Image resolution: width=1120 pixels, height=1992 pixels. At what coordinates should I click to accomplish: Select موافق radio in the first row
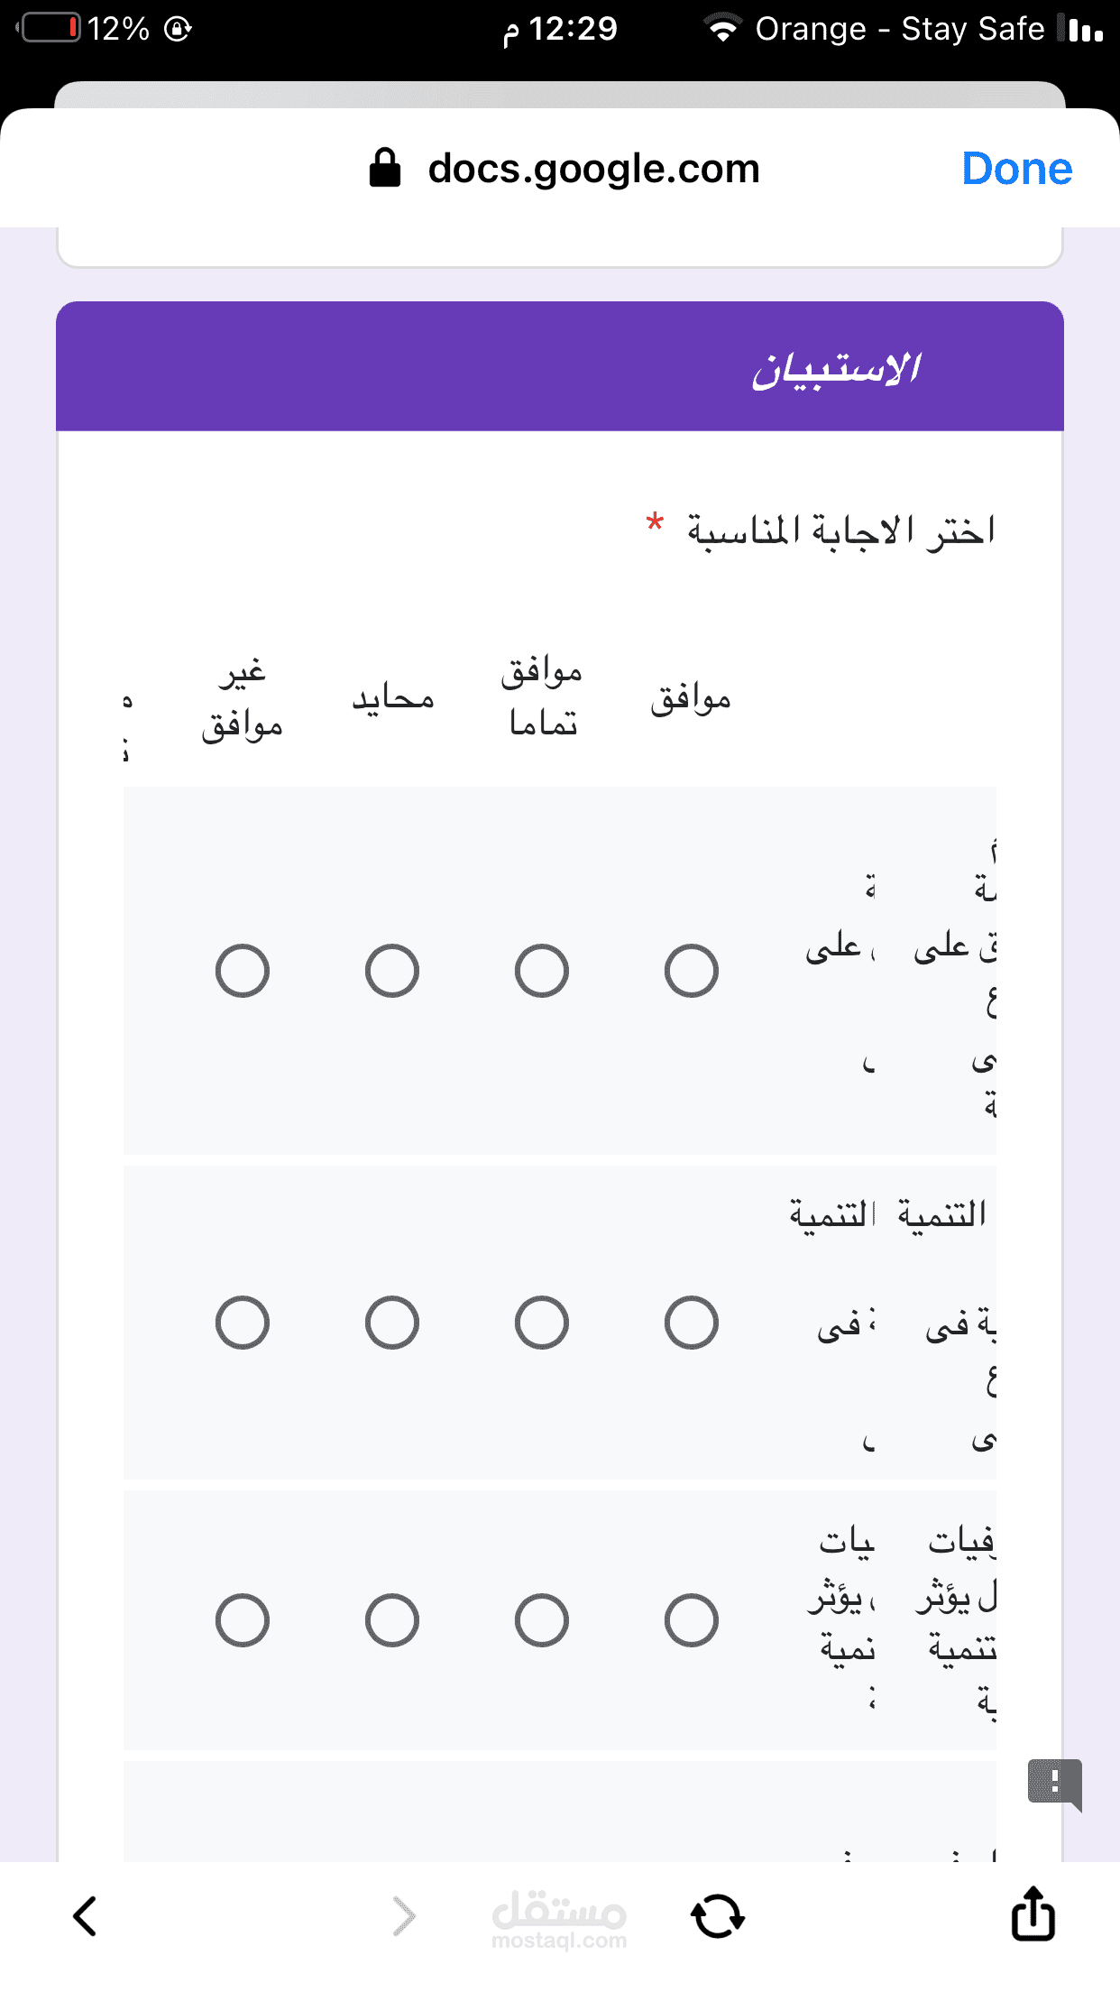pyautogui.click(x=692, y=971)
